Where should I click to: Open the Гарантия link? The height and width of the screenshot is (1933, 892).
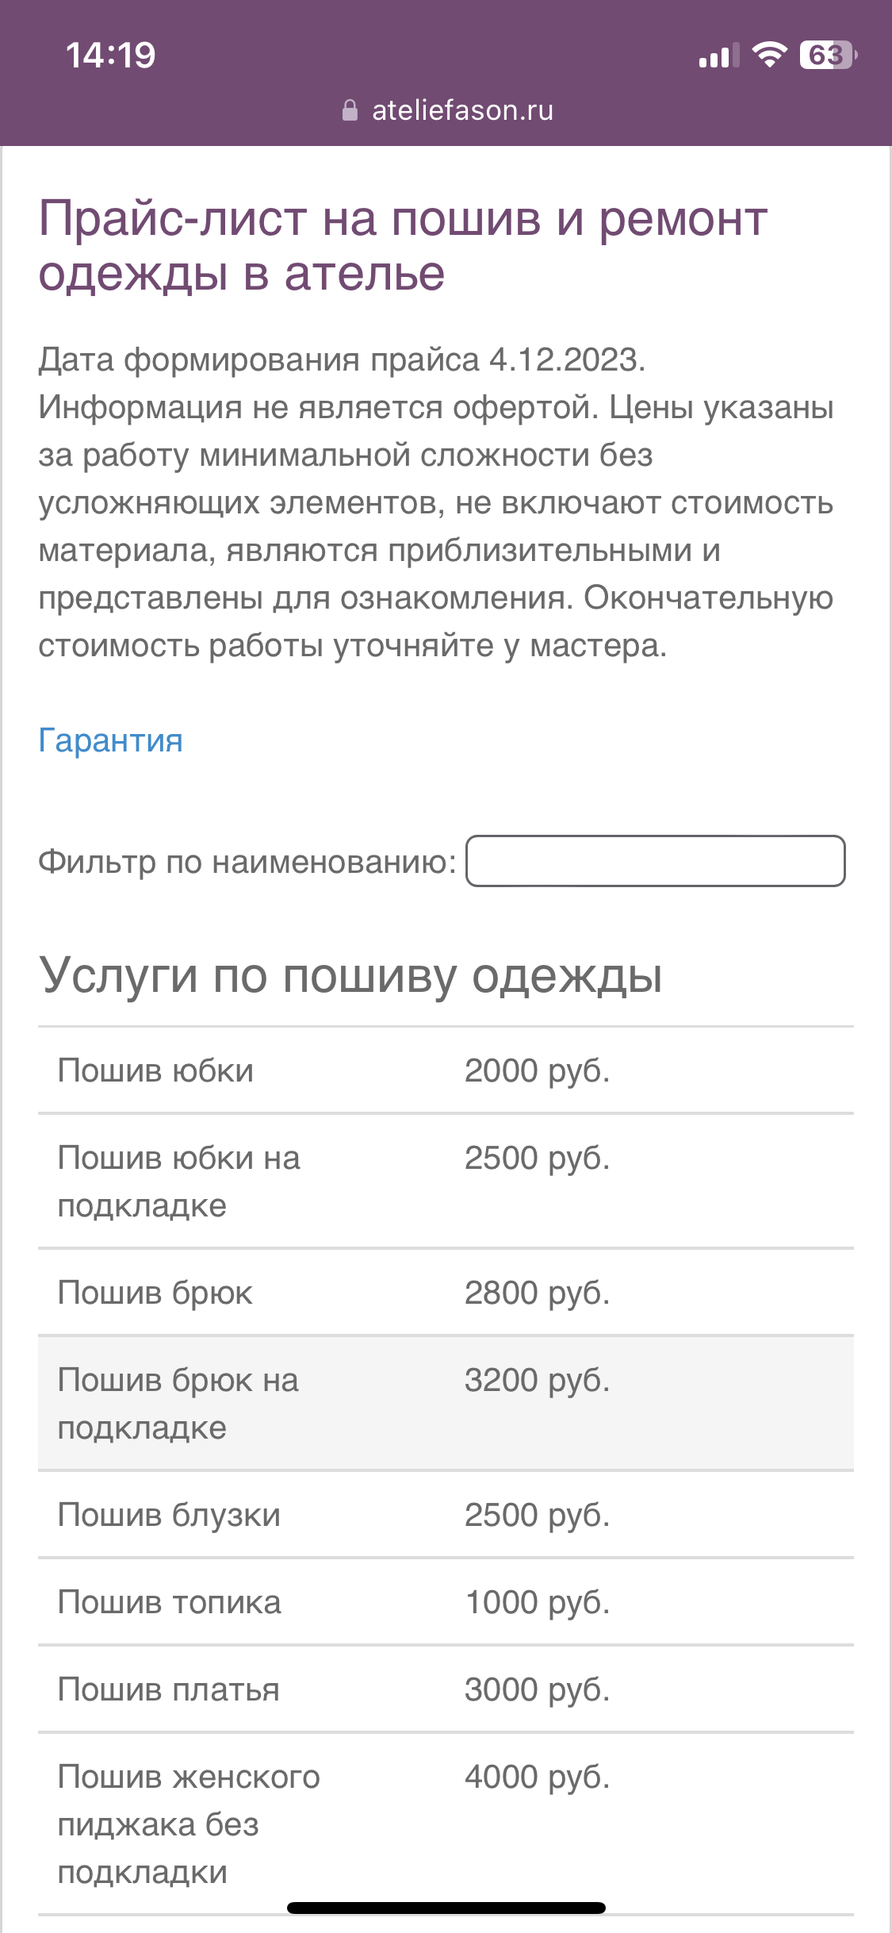point(110,740)
